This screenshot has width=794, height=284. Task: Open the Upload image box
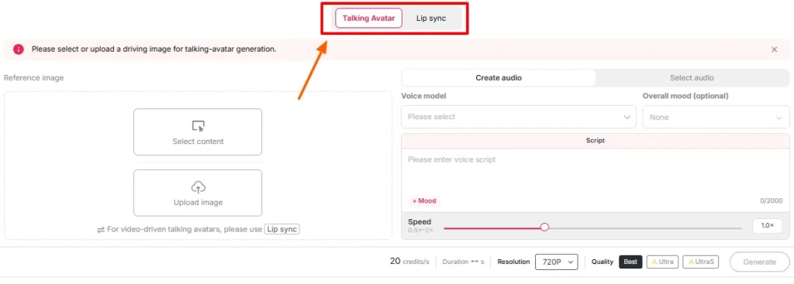click(x=198, y=193)
